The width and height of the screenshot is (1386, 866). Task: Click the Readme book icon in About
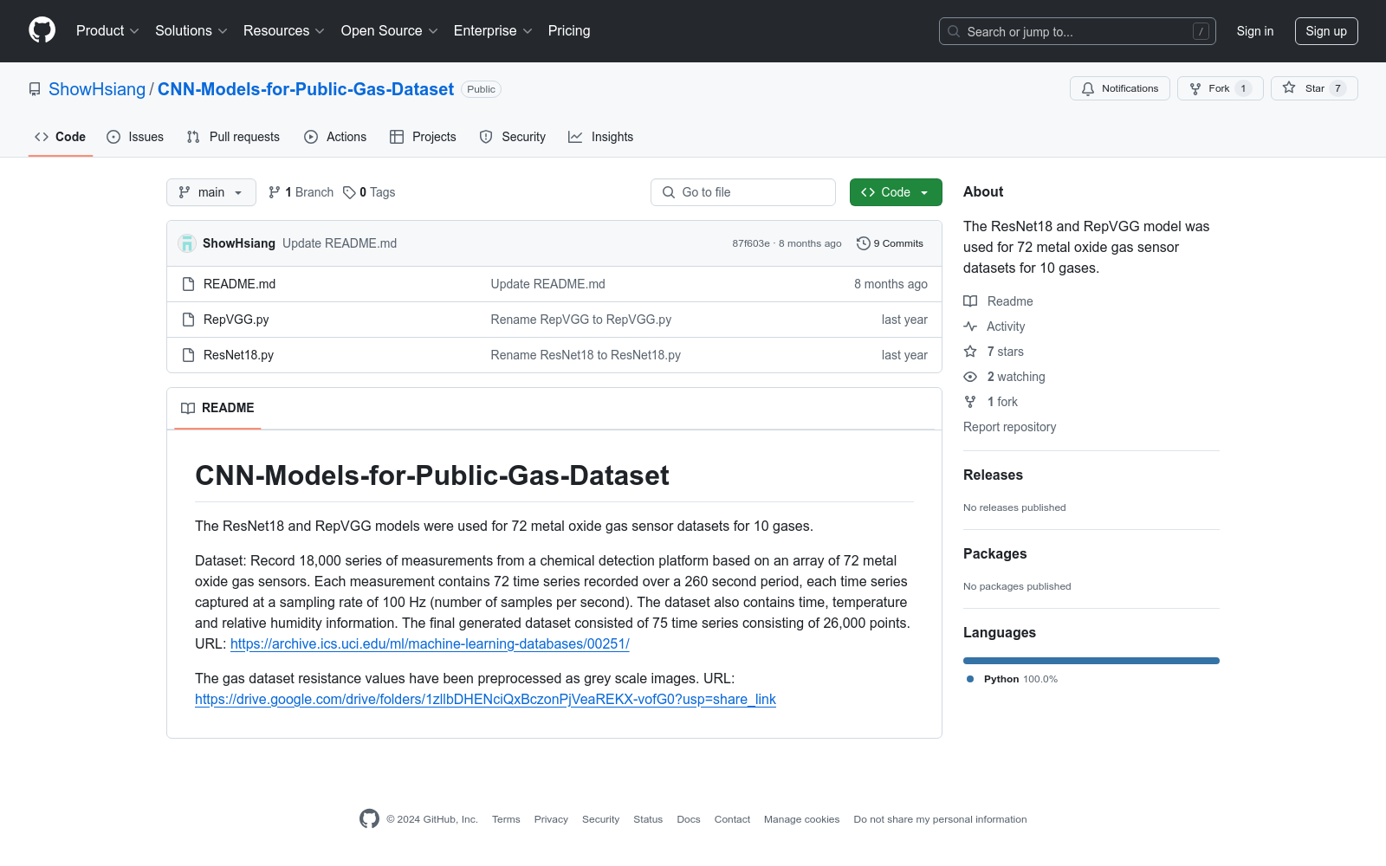(970, 301)
